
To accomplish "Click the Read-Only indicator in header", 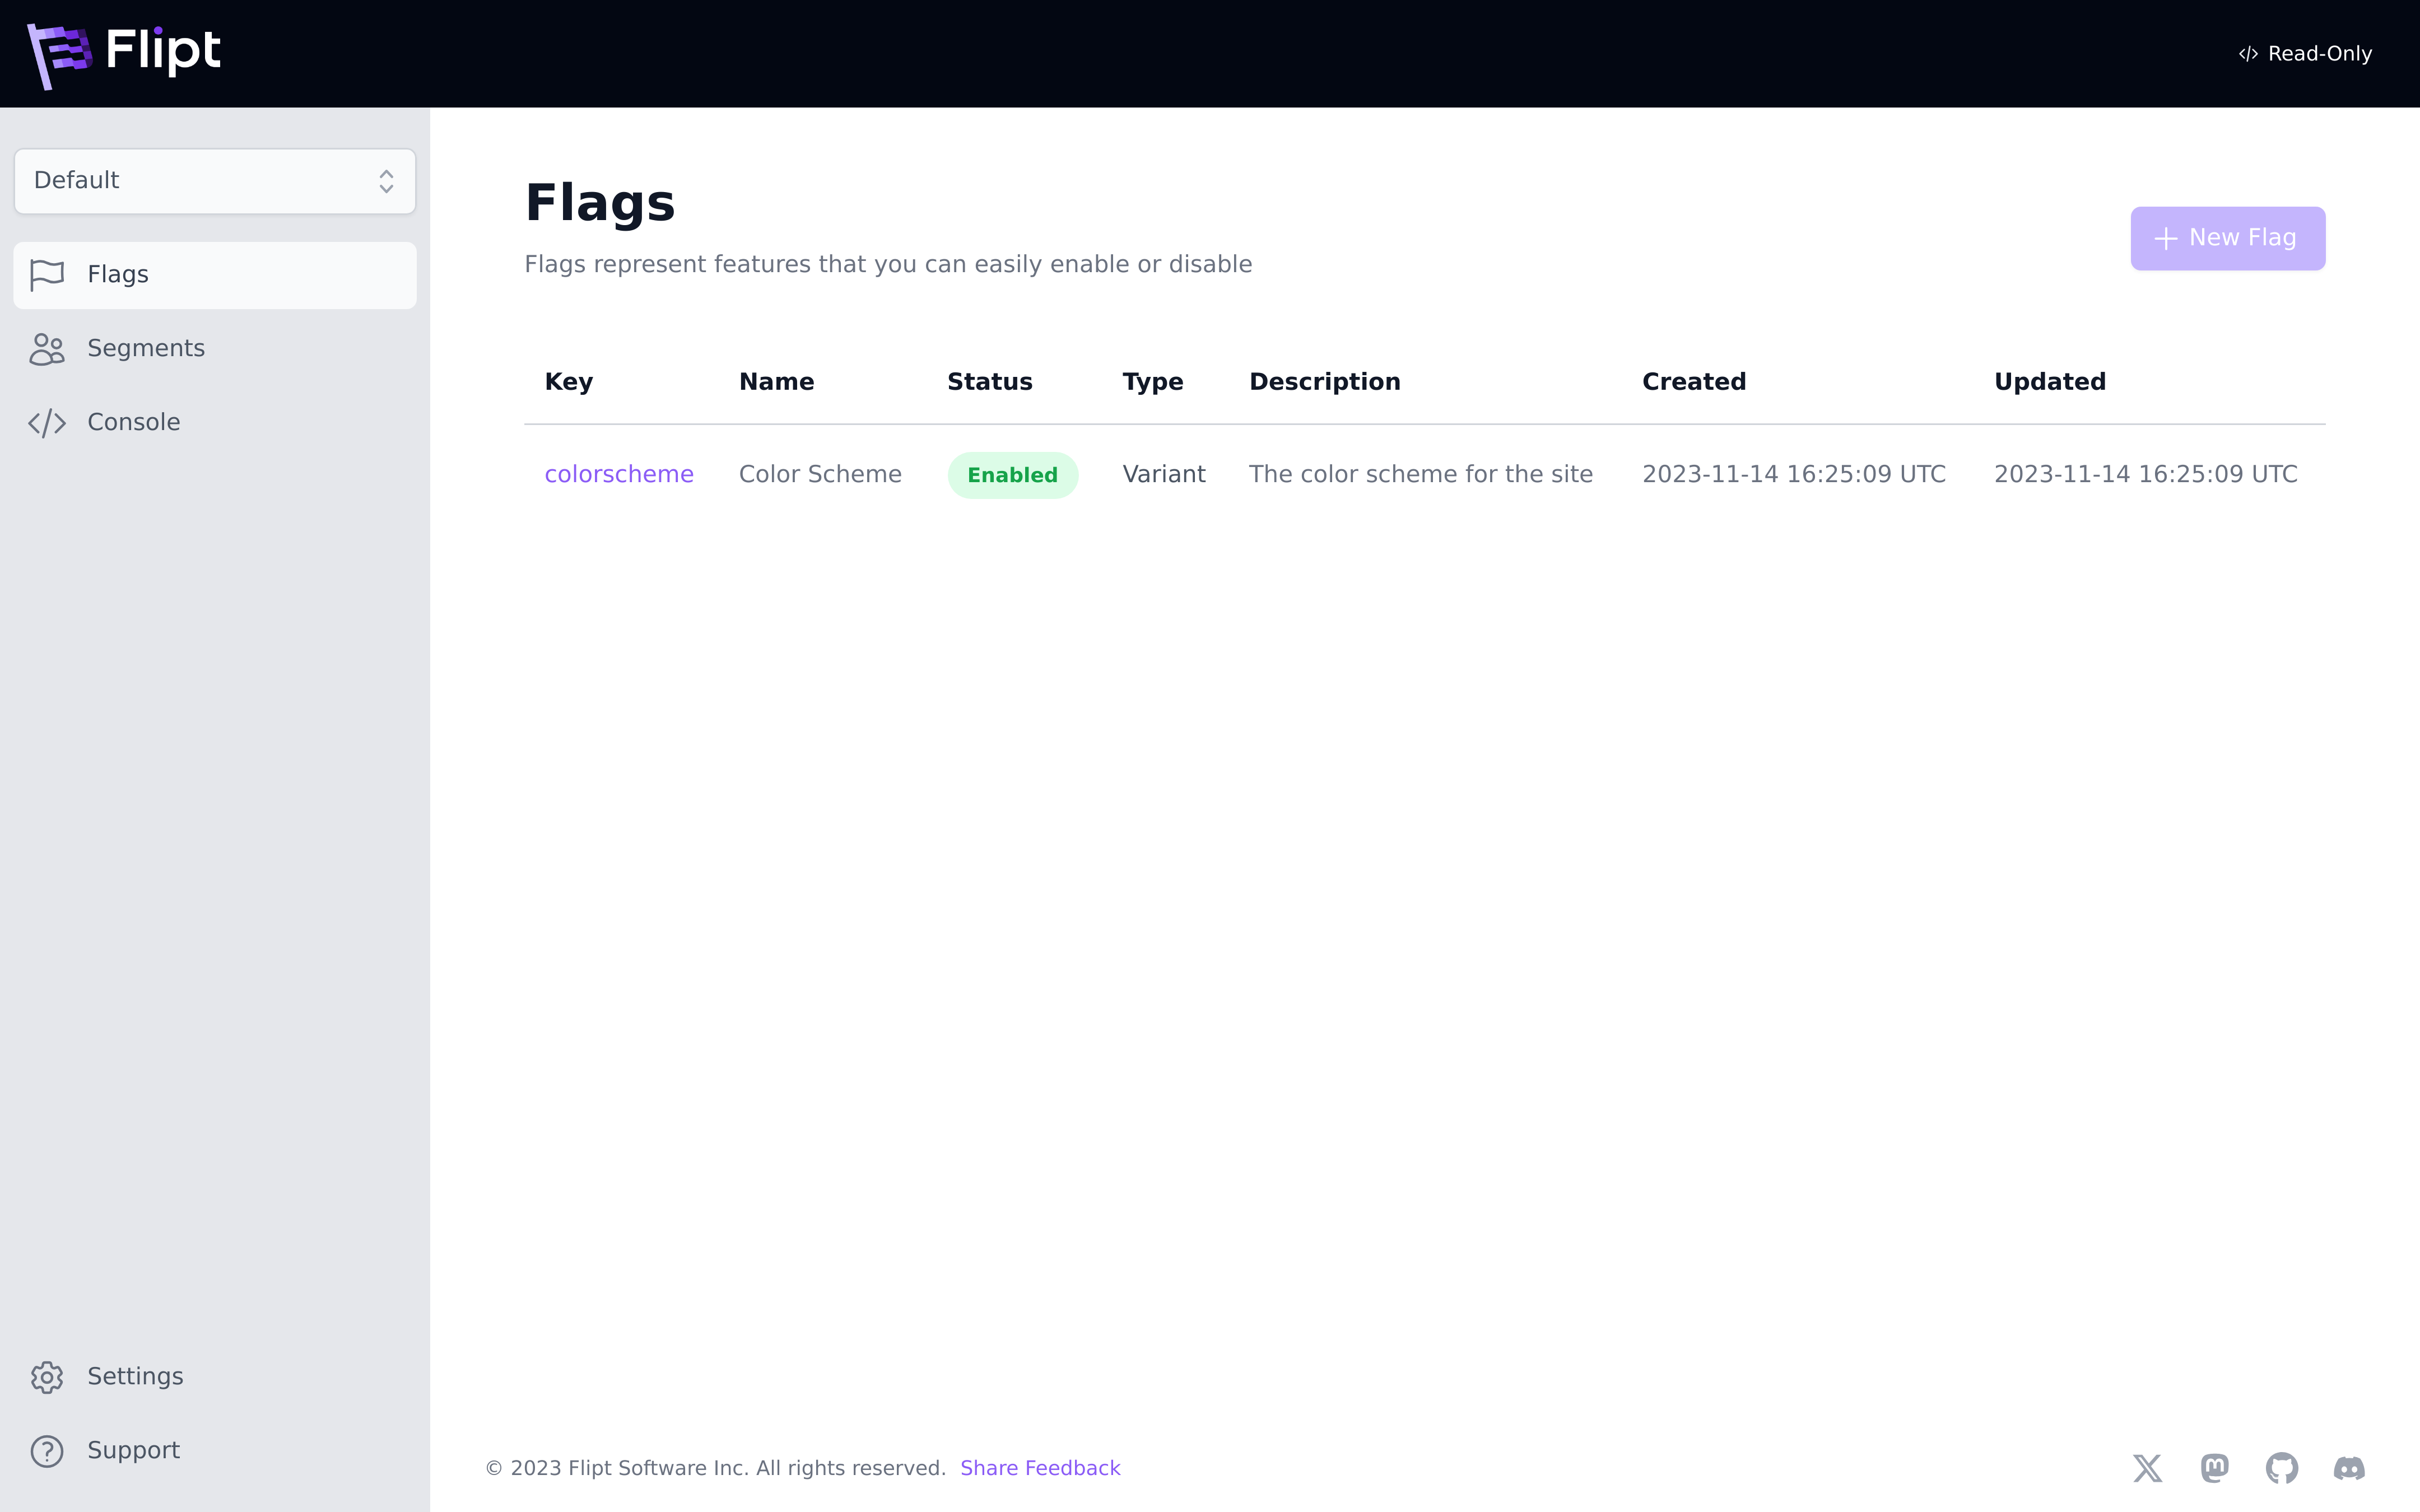I will point(2305,54).
